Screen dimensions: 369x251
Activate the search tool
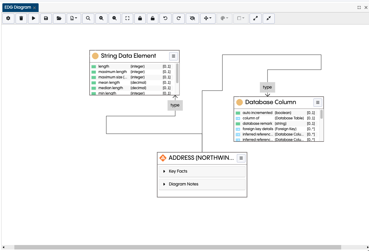tap(88, 18)
